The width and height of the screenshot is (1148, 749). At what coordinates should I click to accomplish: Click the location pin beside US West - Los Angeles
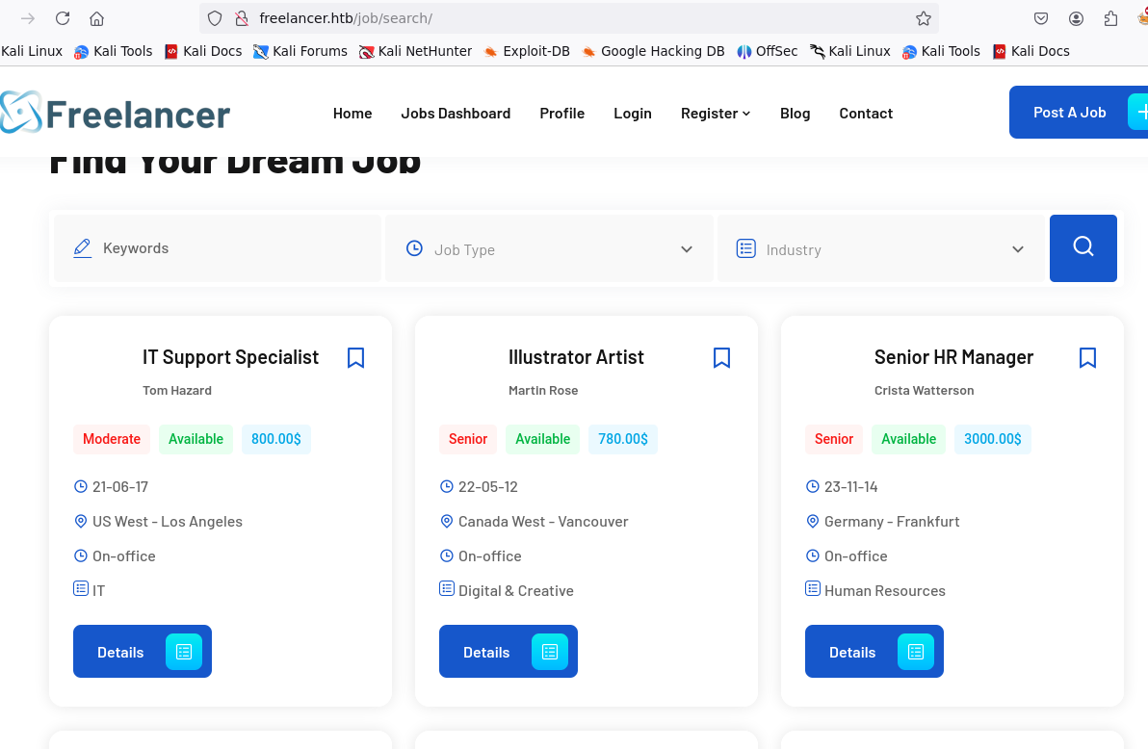point(81,521)
